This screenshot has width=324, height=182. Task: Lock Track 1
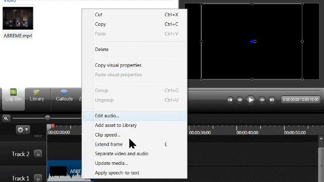pos(38,178)
